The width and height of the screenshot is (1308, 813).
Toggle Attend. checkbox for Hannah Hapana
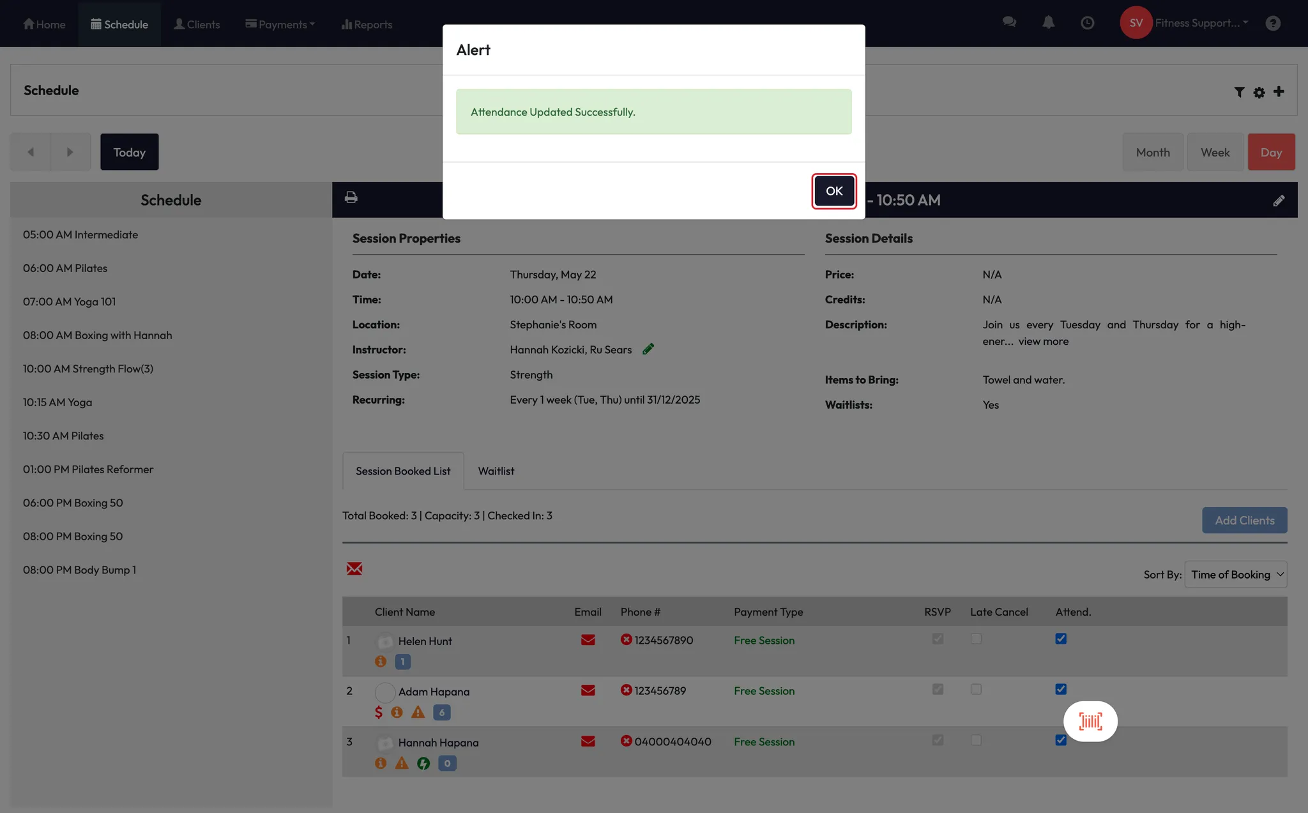tap(1061, 740)
